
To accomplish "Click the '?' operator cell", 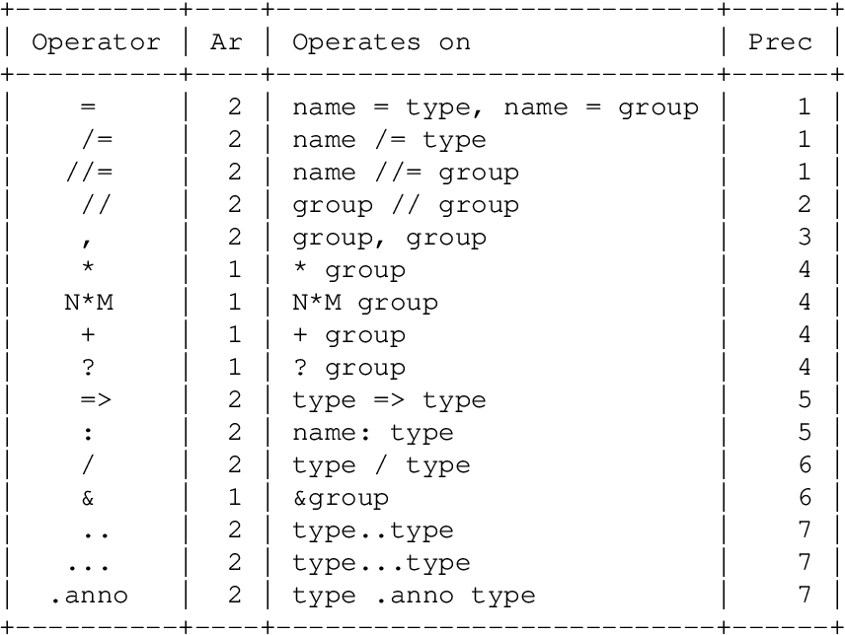I will tap(89, 367).
